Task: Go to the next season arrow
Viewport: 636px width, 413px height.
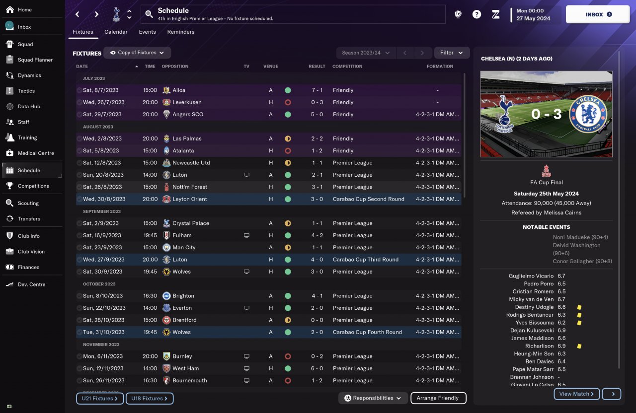Action: (422, 53)
